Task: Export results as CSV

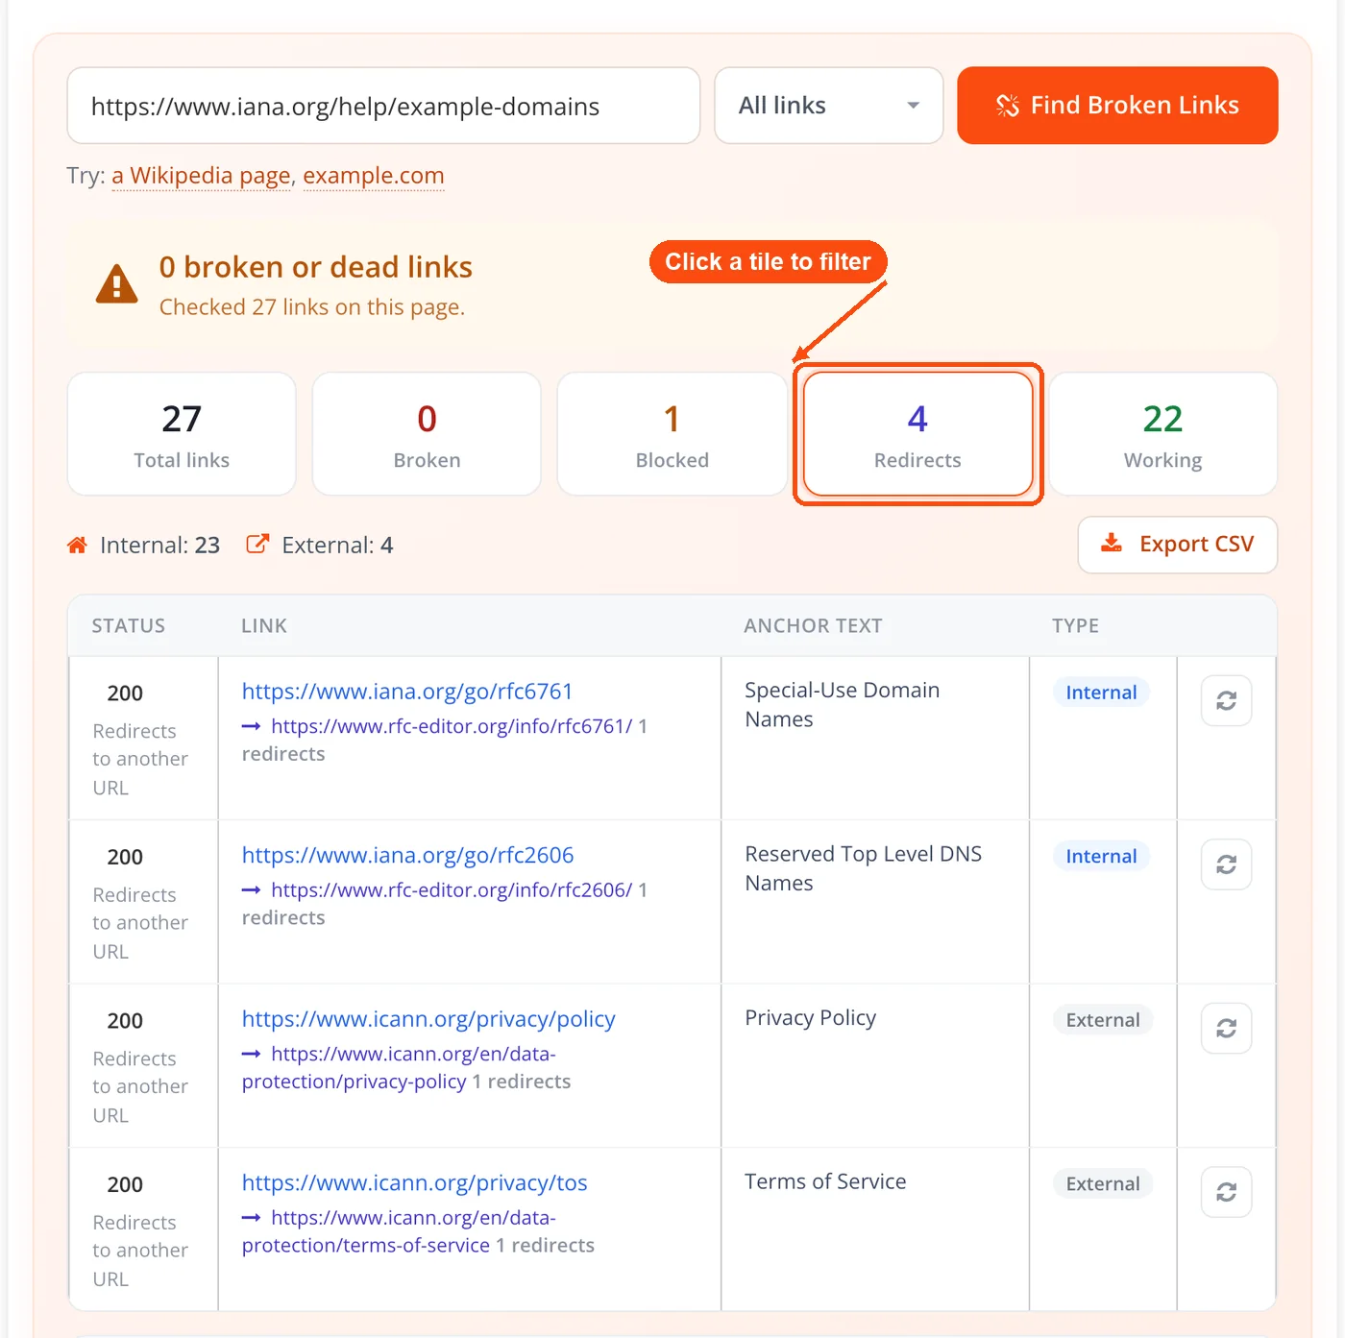Action: point(1178,545)
